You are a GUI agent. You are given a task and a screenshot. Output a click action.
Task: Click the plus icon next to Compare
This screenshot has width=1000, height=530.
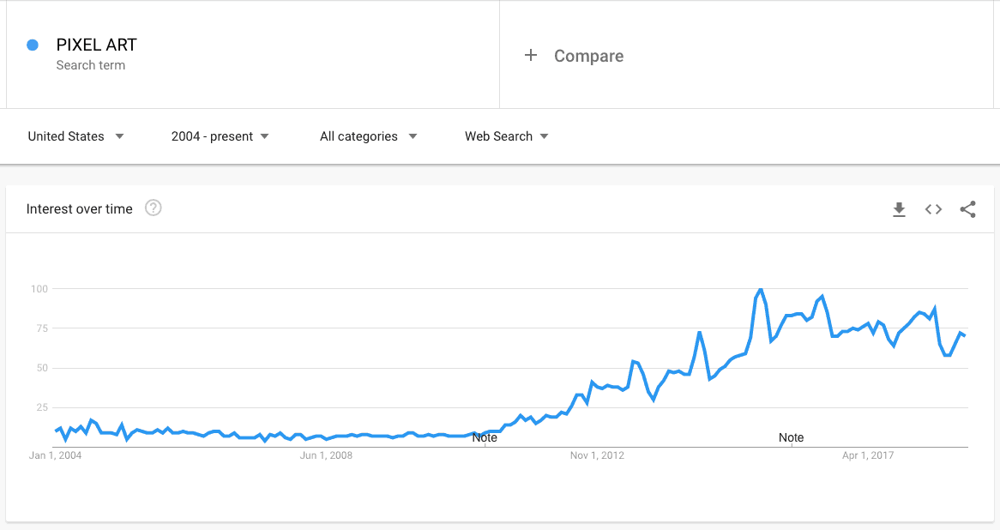click(x=531, y=56)
